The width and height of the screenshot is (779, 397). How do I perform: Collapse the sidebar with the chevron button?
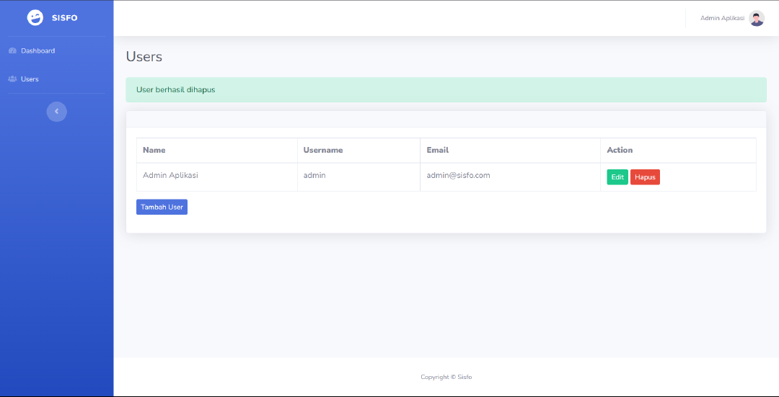click(x=56, y=112)
